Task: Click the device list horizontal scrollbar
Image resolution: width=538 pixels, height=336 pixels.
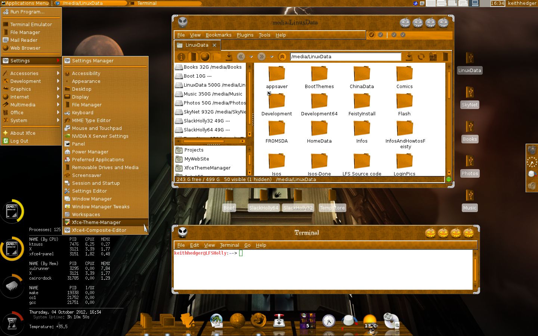Action: pos(210,141)
